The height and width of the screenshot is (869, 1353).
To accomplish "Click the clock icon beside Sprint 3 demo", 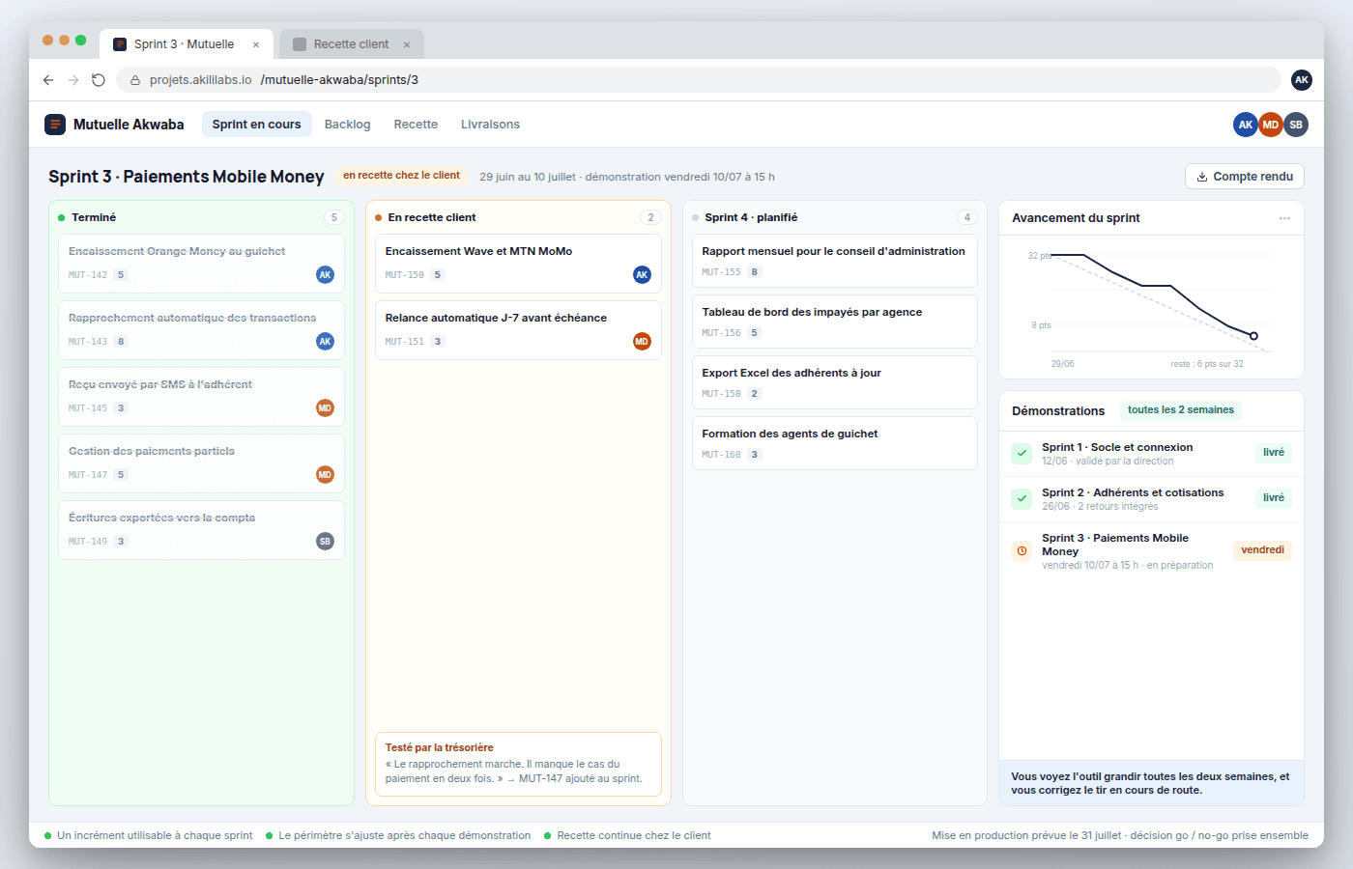I will tap(1022, 550).
